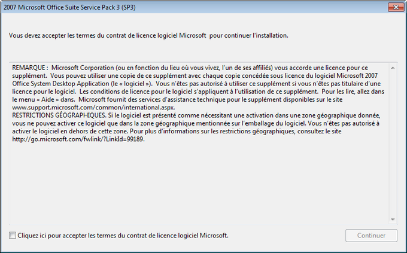Viewport: 407px width, 253px height.
Task: Click the Continuer button
Action: point(371,235)
